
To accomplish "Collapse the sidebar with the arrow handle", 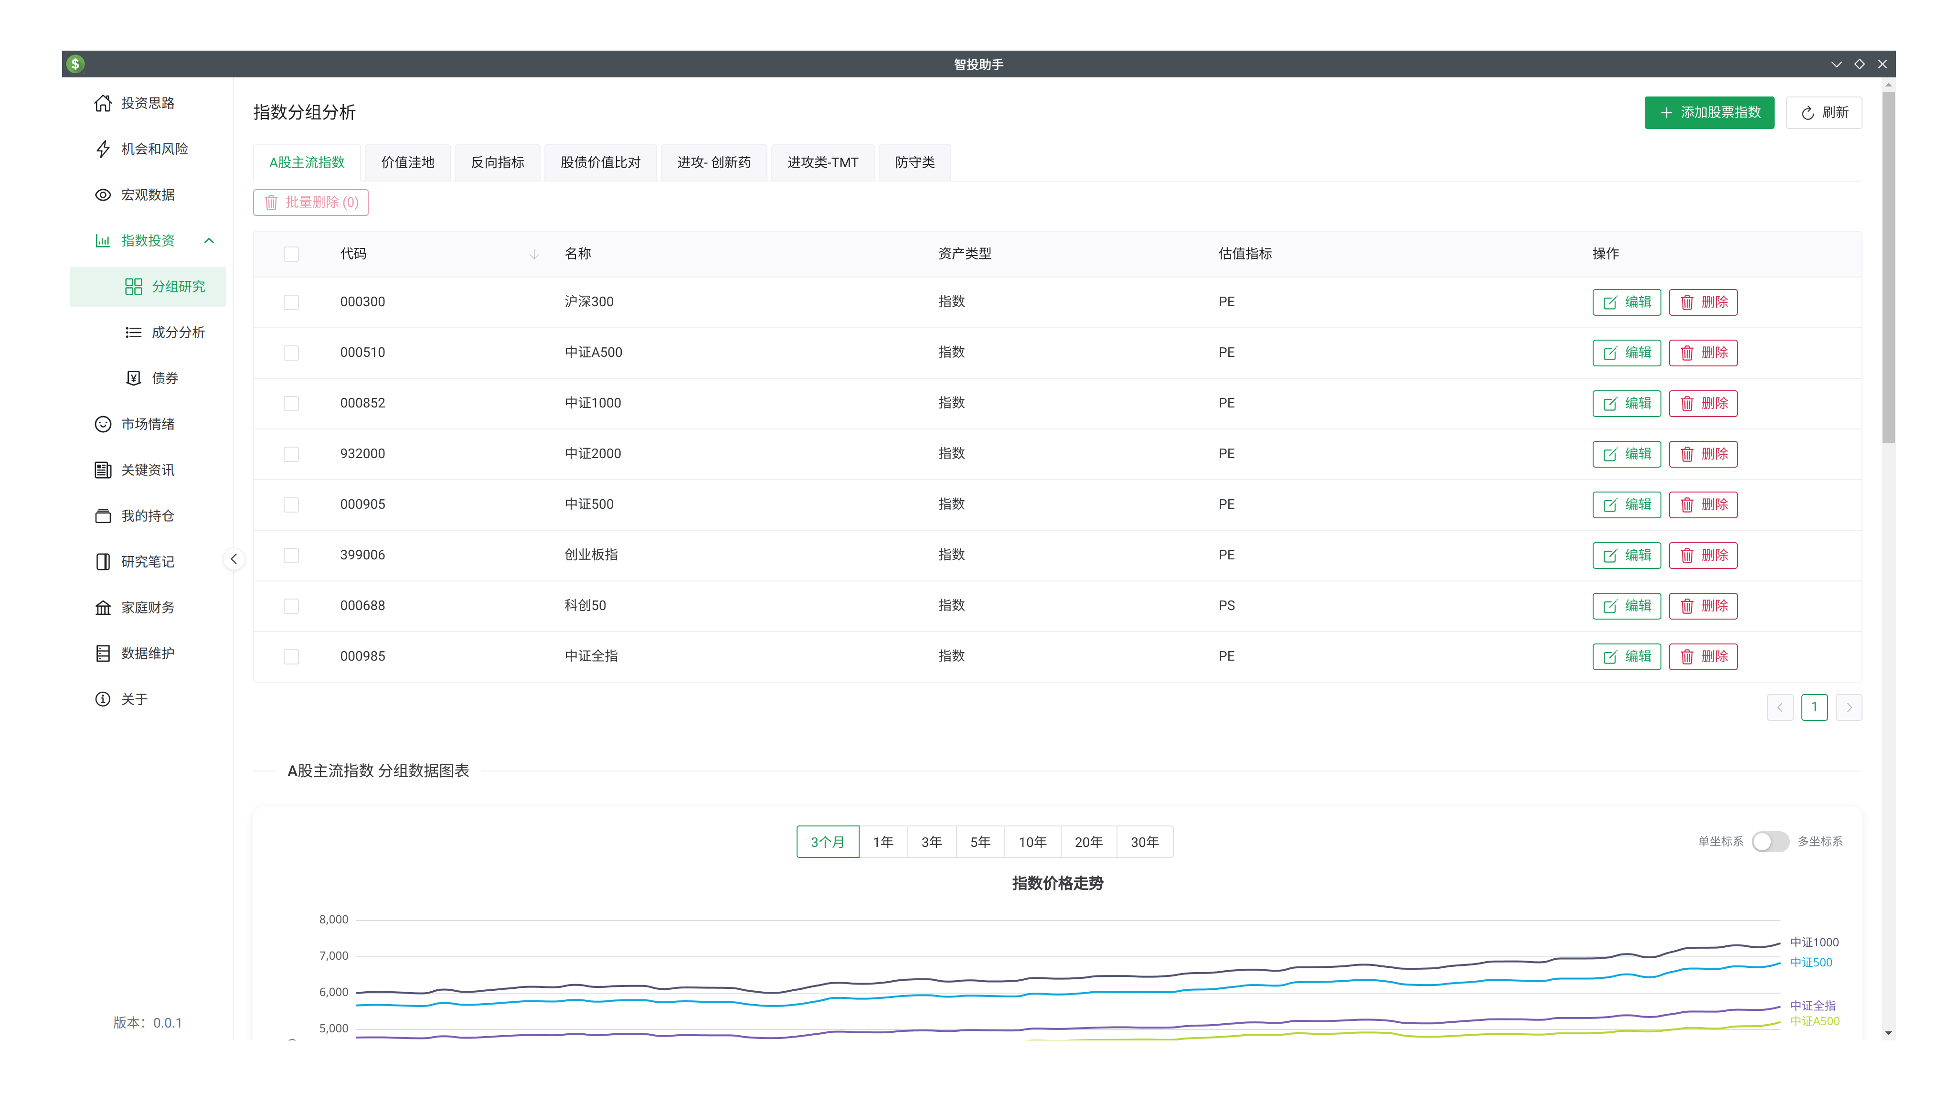I will point(234,559).
